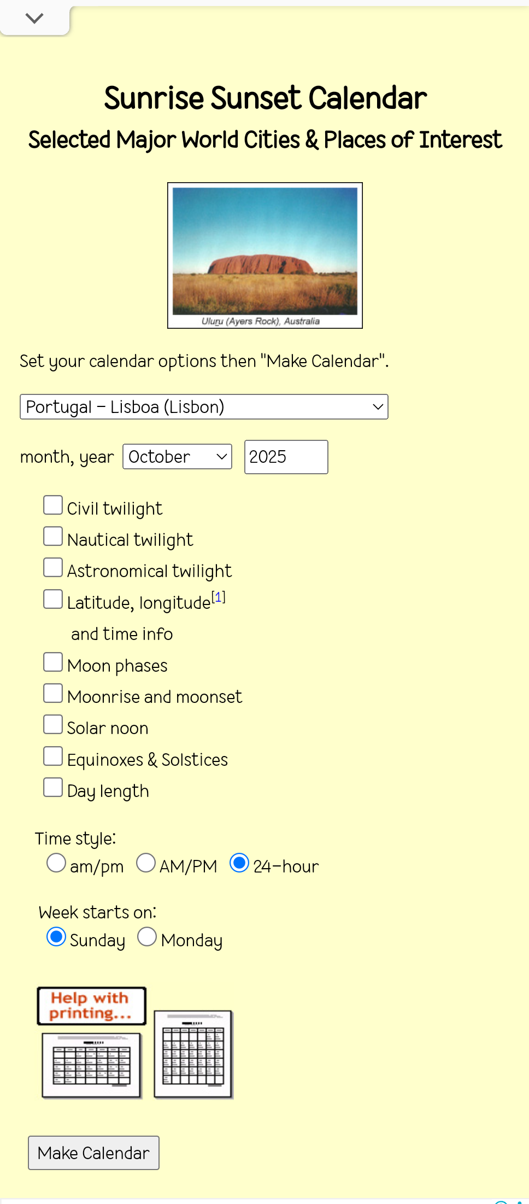Viewport: 529px width, 1204px height.
Task: Check Equinoxes & Solstices option
Action: coord(53,756)
